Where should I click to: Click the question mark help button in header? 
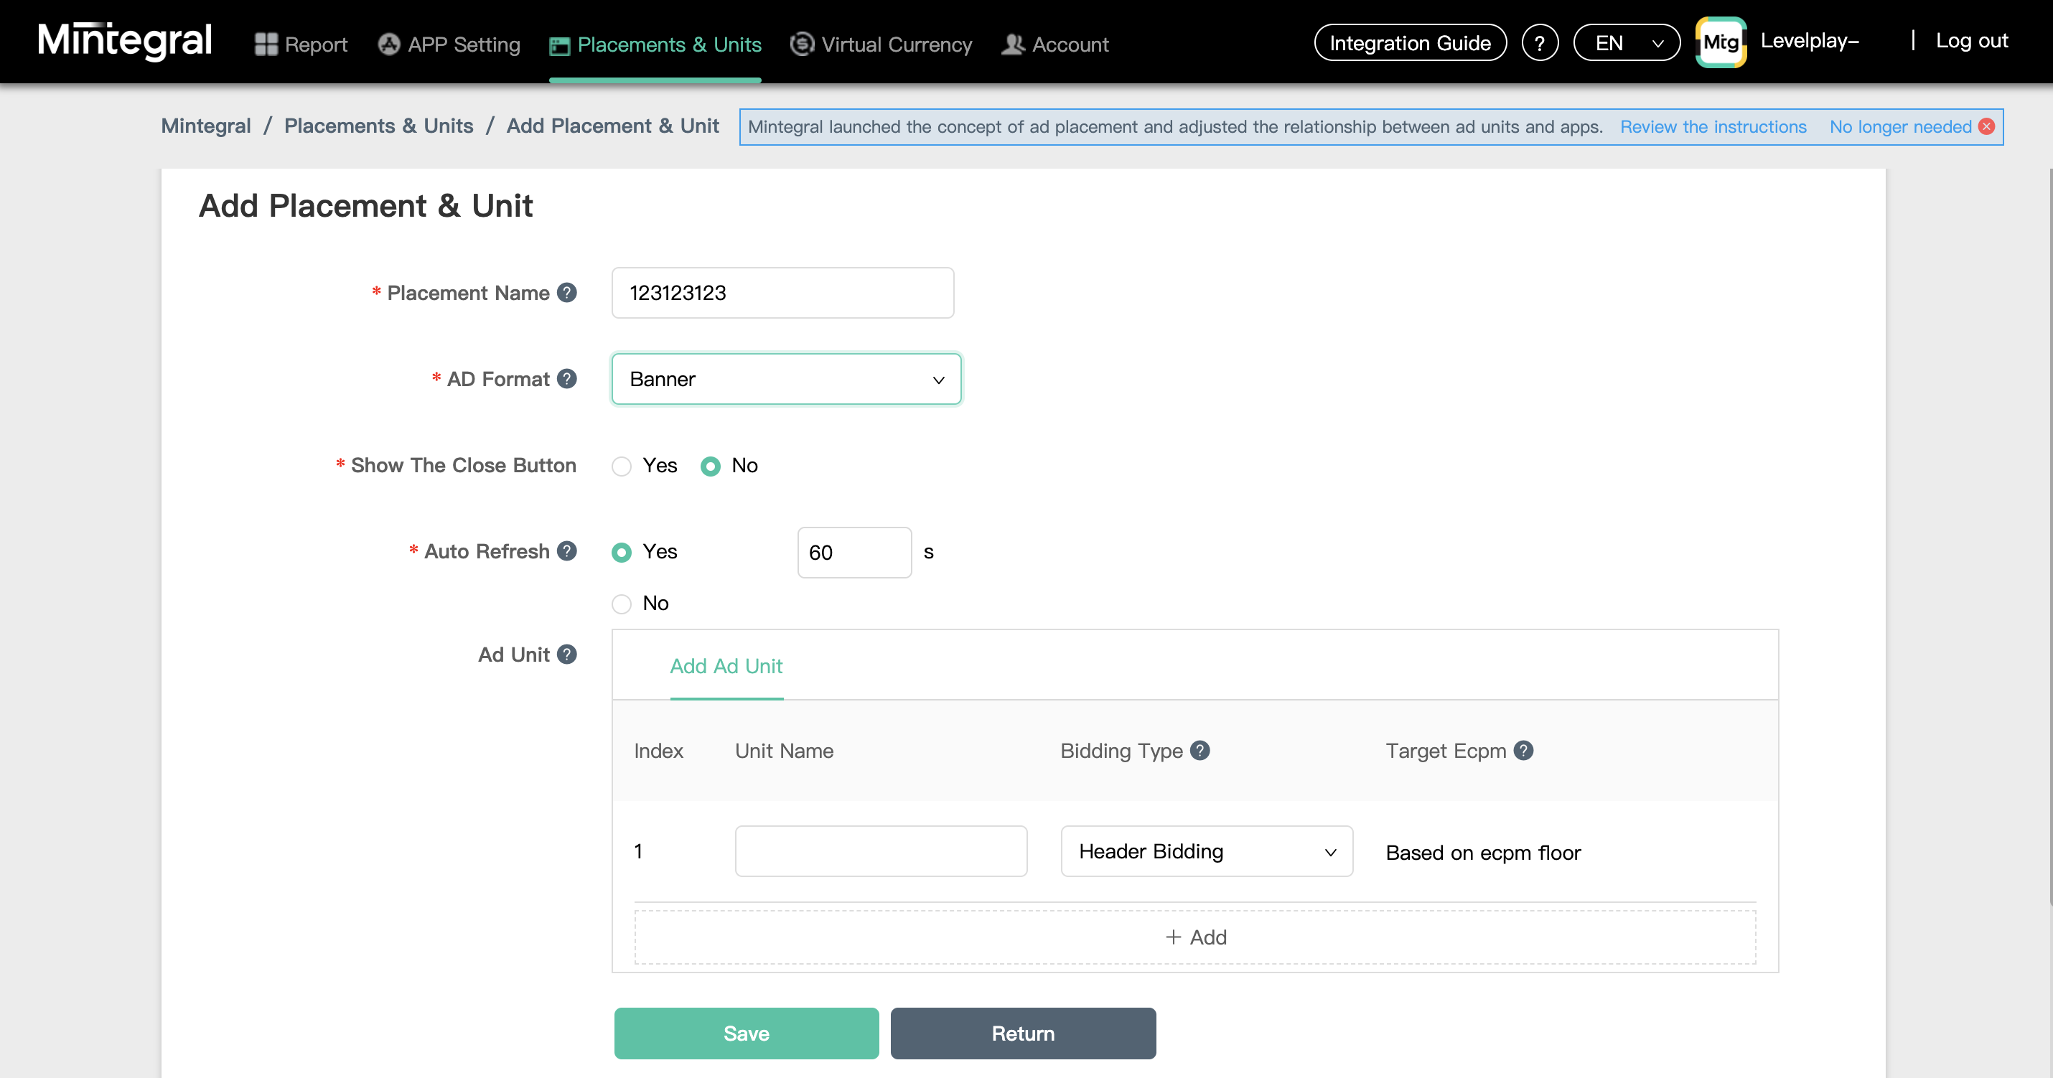1539,43
